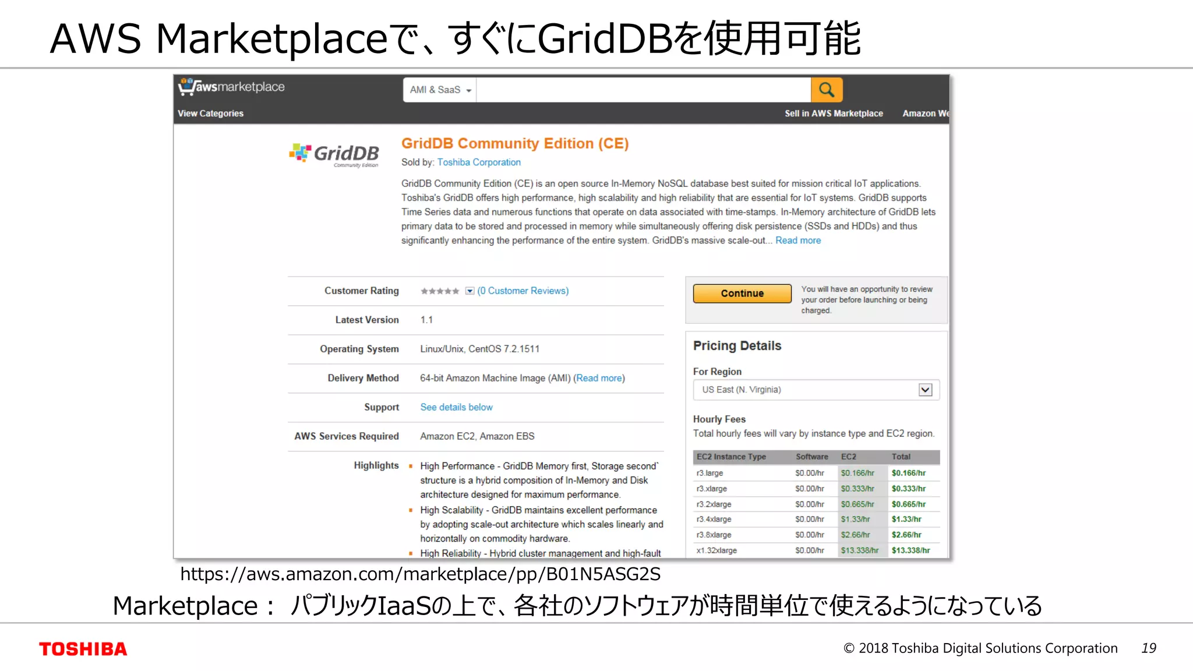Click the TOSHIBA logo in footer
This screenshot has width=1193, height=671.
[83, 649]
